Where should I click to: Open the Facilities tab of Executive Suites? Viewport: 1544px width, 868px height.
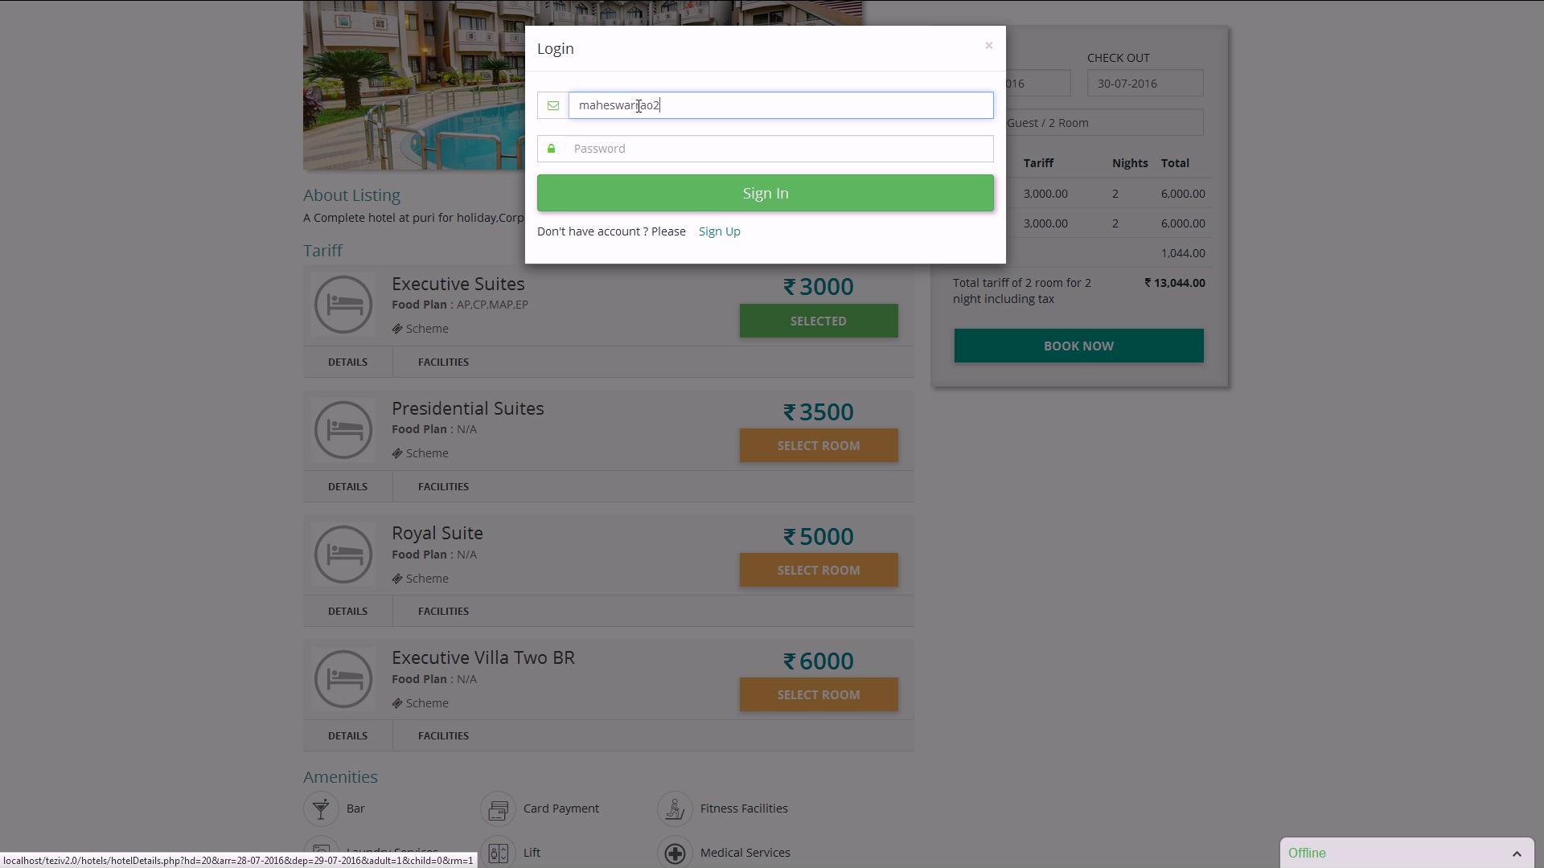[x=443, y=362]
